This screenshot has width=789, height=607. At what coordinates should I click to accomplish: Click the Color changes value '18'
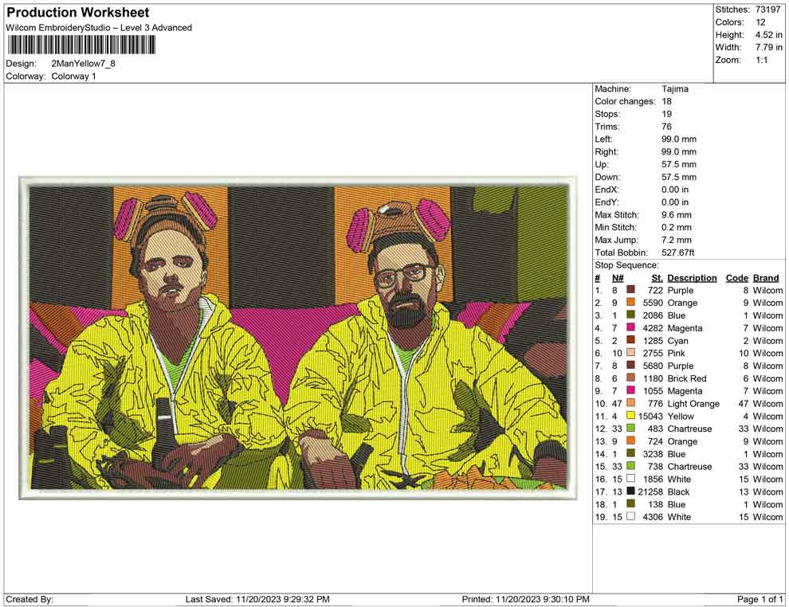pos(667,102)
